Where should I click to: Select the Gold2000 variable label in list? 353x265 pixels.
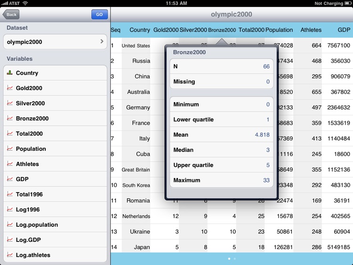tap(29, 88)
